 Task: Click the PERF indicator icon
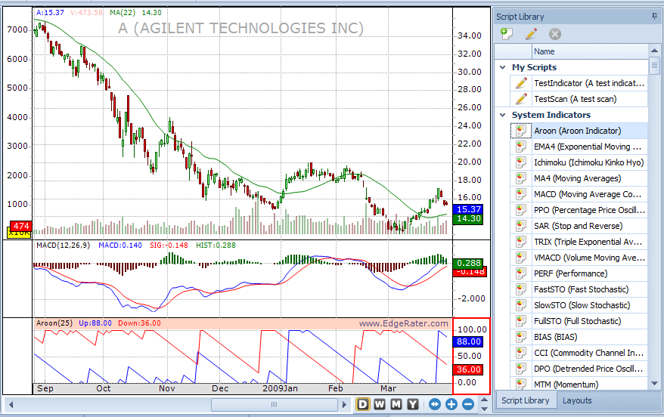521,273
